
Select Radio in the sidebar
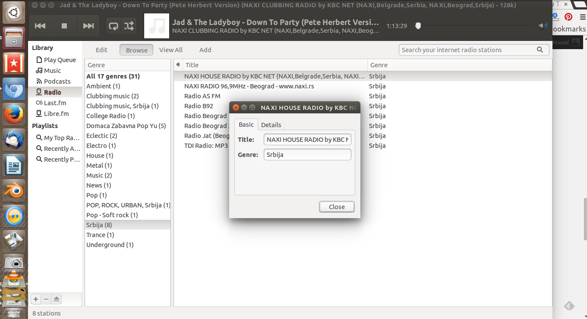click(55, 92)
